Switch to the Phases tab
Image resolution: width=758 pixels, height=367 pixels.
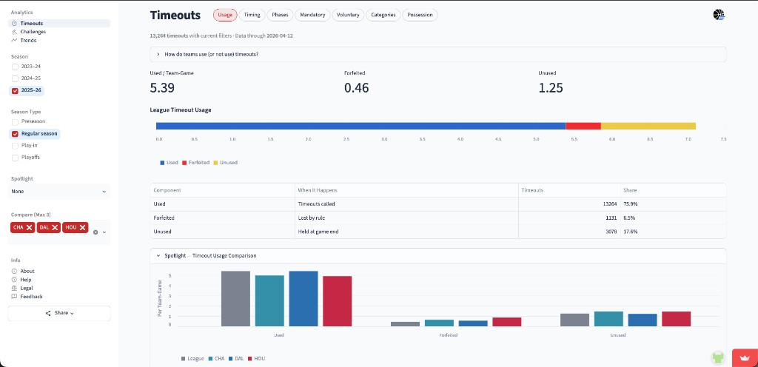(x=280, y=15)
